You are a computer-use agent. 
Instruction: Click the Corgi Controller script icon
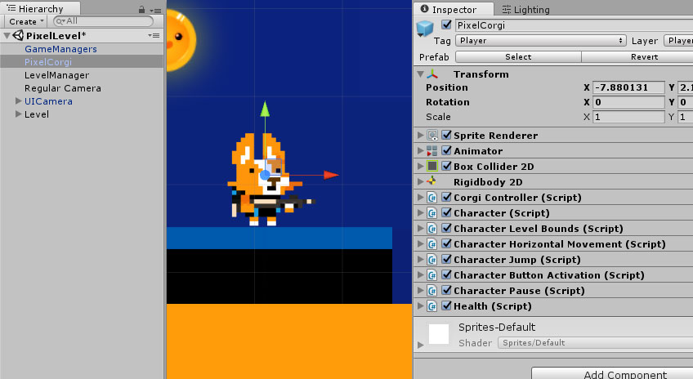tap(432, 198)
